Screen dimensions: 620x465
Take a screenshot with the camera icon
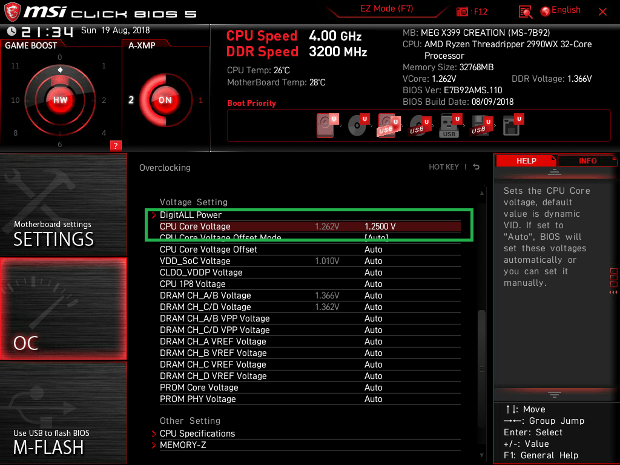pos(462,12)
